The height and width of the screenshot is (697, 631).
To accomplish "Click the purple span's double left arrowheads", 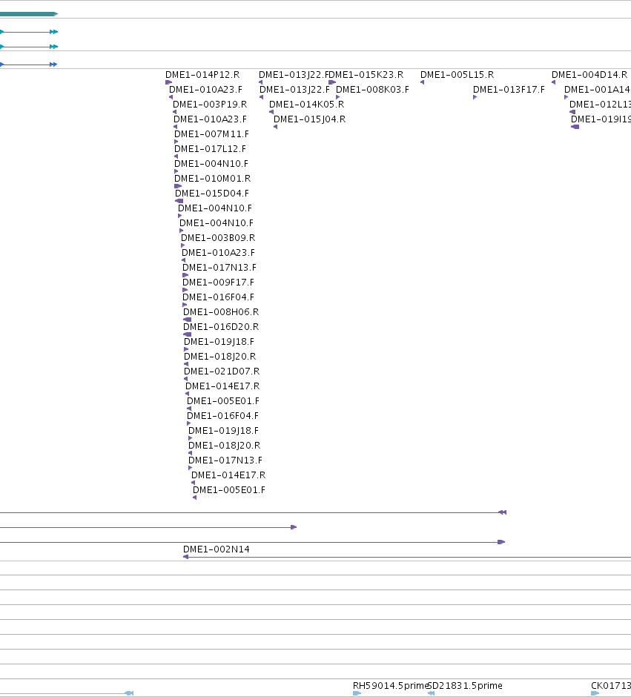I will (502, 512).
